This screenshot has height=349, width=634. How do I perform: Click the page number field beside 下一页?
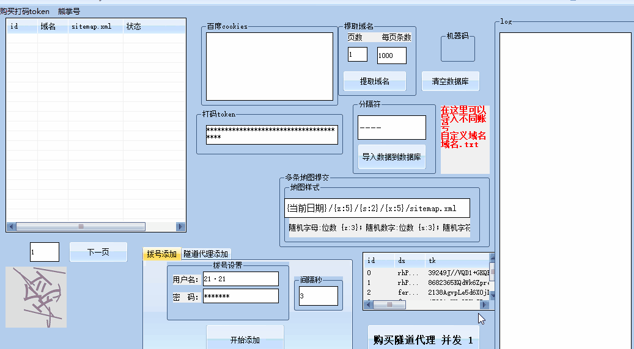[45, 252]
